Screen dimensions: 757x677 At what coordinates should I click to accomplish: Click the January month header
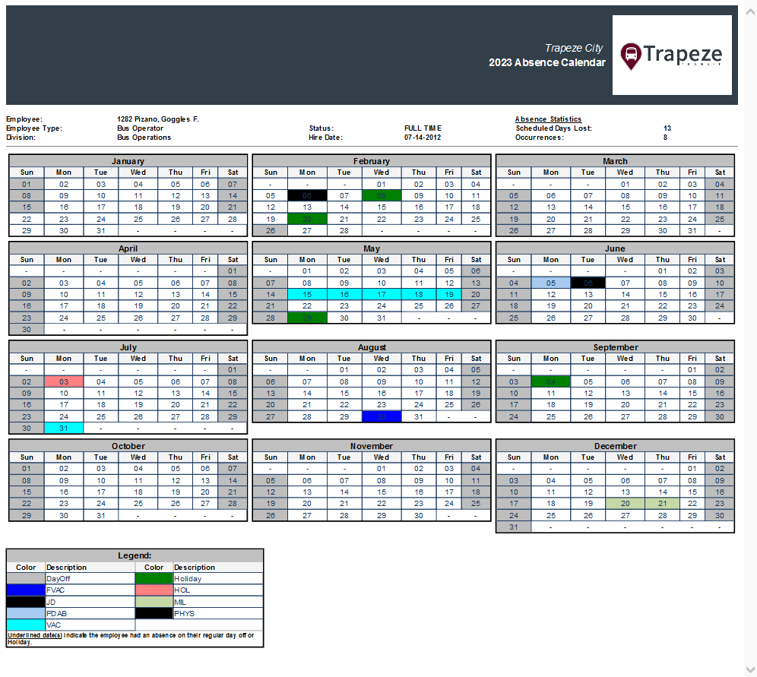click(x=128, y=161)
